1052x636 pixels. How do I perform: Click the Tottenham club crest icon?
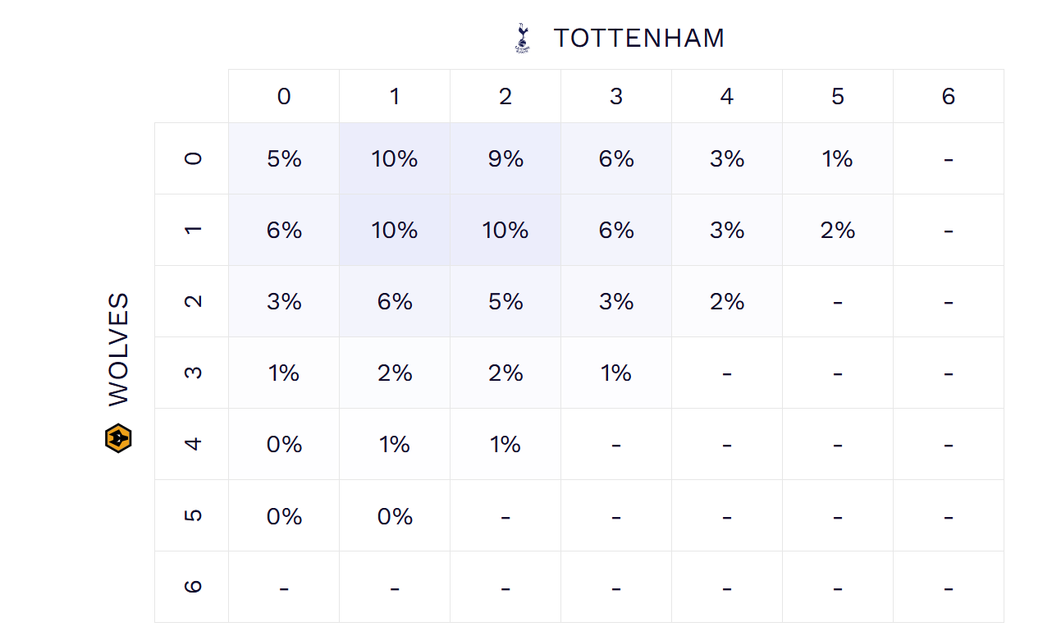point(522,39)
